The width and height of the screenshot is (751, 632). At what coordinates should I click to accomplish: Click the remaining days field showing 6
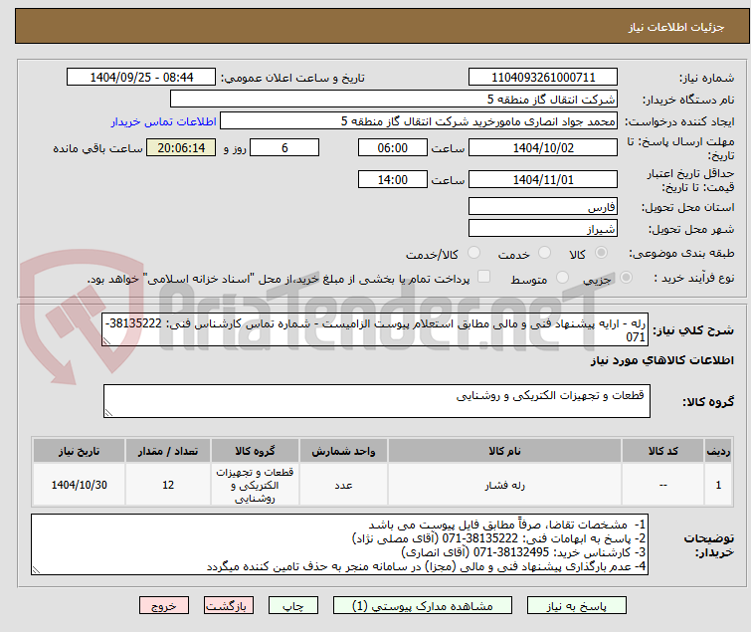[284, 147]
